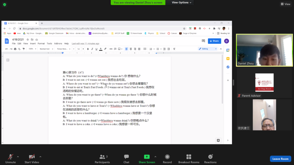The width and height of the screenshot is (294, 165).
Task: Open the highlight color tool
Action: point(105,49)
